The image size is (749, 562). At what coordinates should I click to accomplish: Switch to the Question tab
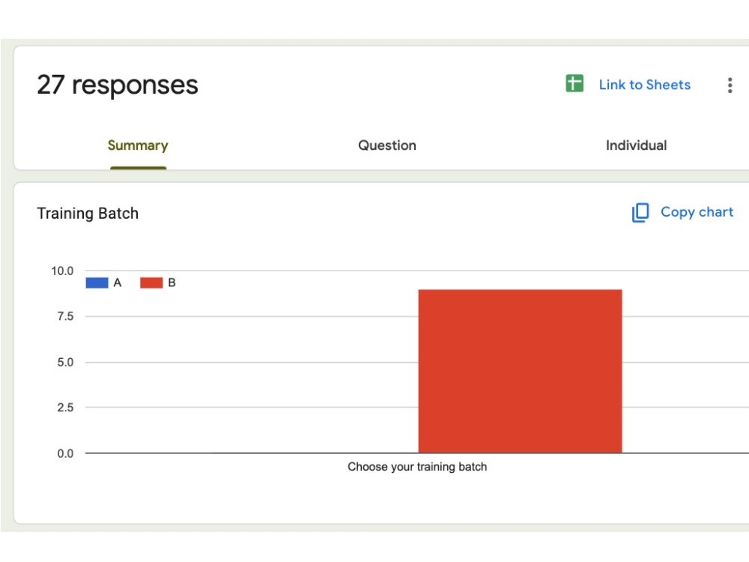pos(387,145)
